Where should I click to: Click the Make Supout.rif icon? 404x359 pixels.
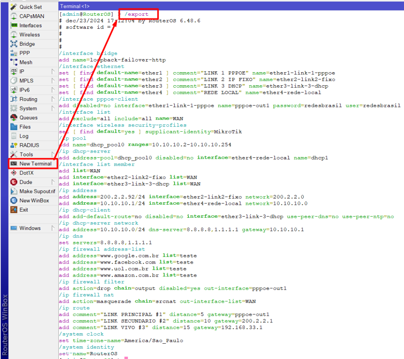click(x=14, y=191)
